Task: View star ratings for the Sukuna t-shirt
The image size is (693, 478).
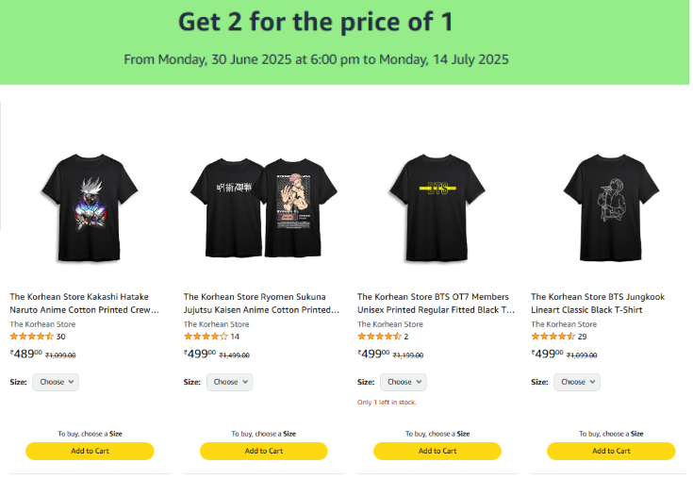Action: [x=205, y=337]
